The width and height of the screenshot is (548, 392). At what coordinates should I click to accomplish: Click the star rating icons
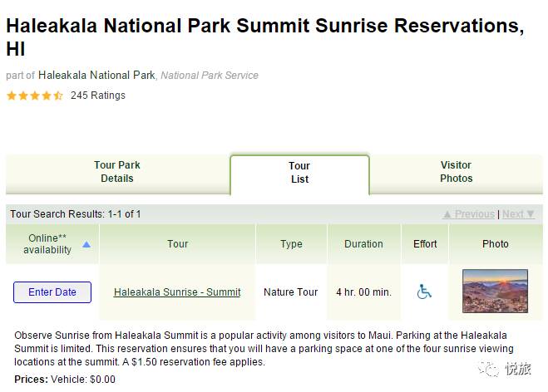35,96
